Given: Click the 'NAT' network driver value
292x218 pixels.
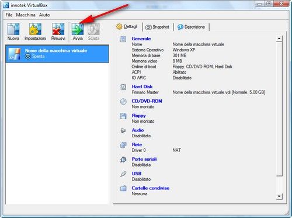Looking at the screenshot, I should pyautogui.click(x=176, y=150).
